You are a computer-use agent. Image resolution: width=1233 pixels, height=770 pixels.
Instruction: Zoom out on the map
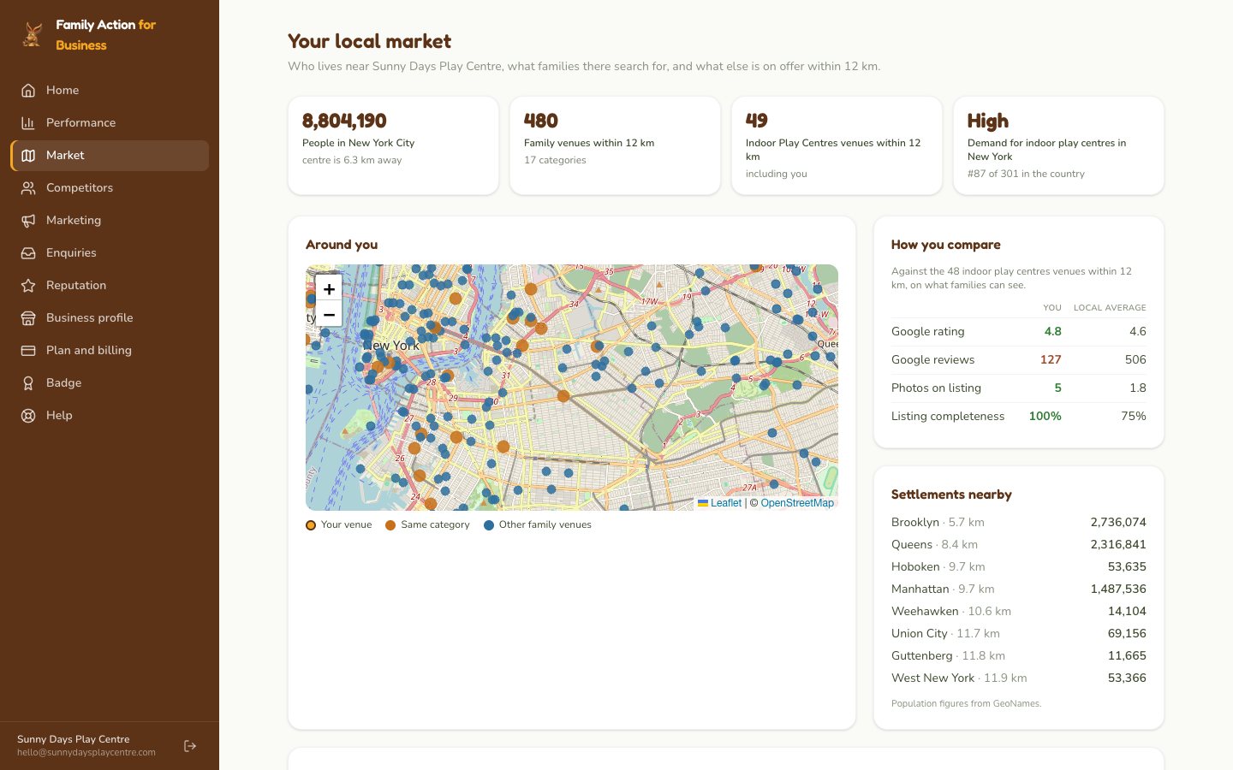[329, 314]
